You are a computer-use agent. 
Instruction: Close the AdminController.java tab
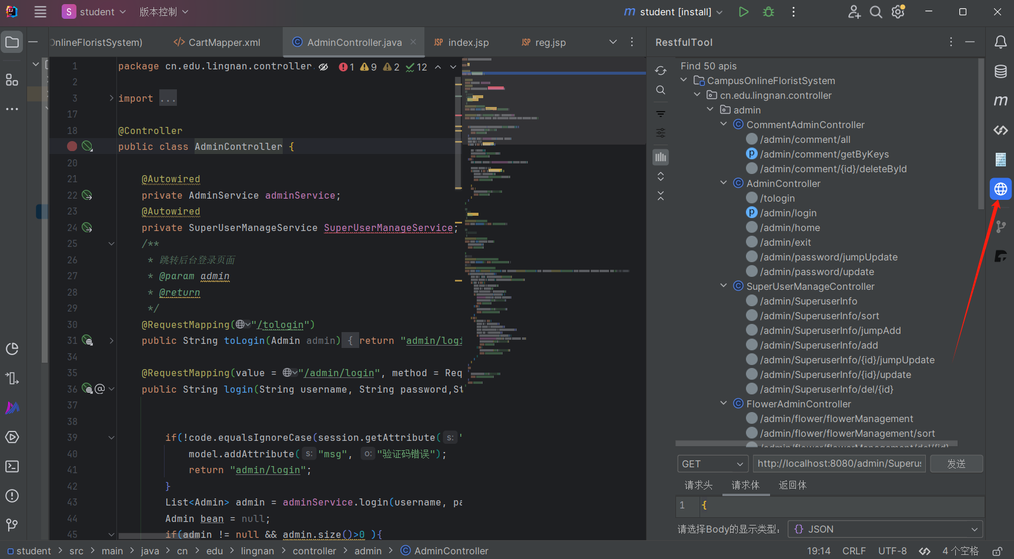pos(413,42)
